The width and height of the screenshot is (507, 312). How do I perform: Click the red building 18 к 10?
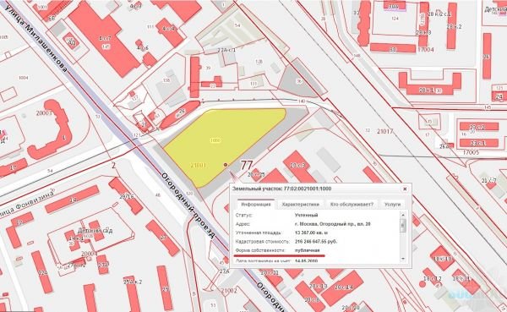443,258
